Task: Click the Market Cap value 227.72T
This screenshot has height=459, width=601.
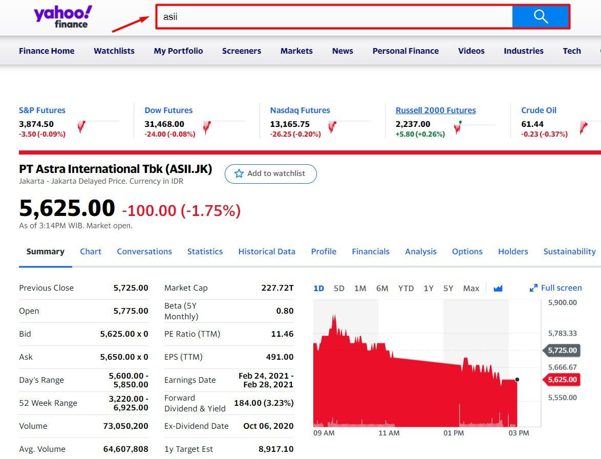Action: coord(277,288)
